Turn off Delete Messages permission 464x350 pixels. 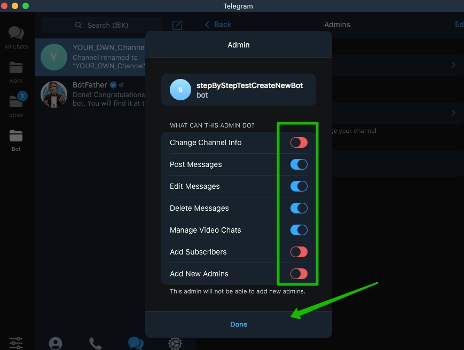click(299, 208)
